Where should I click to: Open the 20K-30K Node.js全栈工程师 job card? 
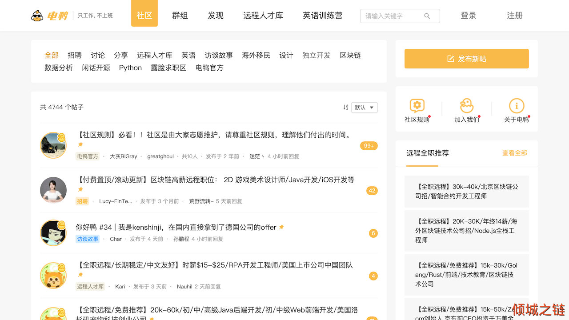click(x=467, y=231)
